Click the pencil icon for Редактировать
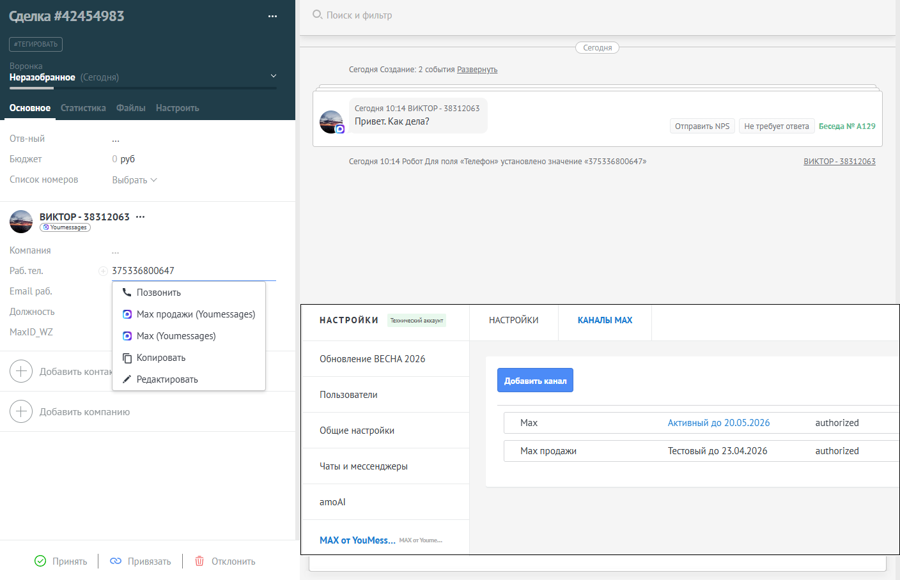 coord(127,379)
